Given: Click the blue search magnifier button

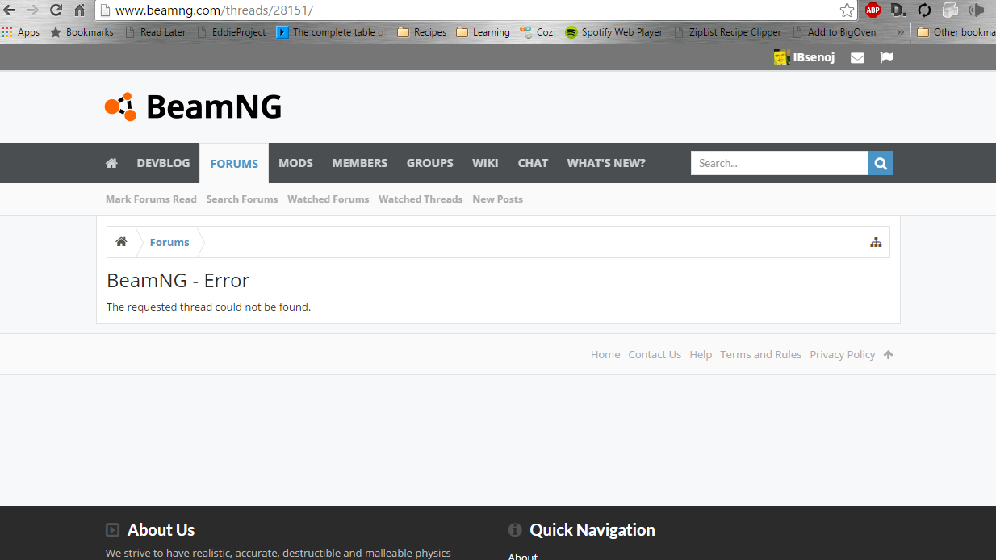Looking at the screenshot, I should (881, 163).
